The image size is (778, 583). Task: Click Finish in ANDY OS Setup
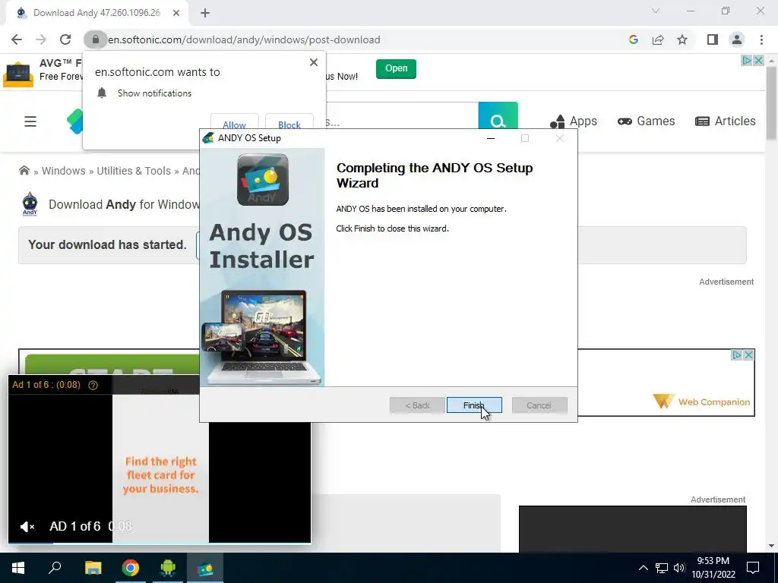point(474,405)
